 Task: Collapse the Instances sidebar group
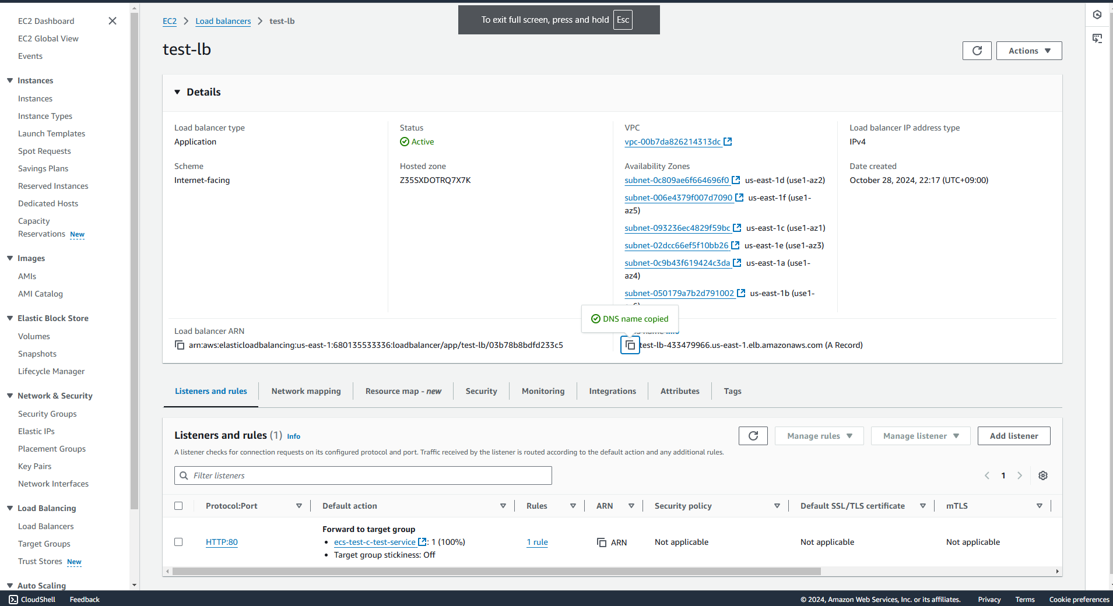(10, 80)
